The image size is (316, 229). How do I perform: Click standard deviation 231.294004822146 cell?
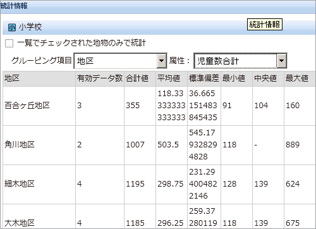[x=204, y=184]
